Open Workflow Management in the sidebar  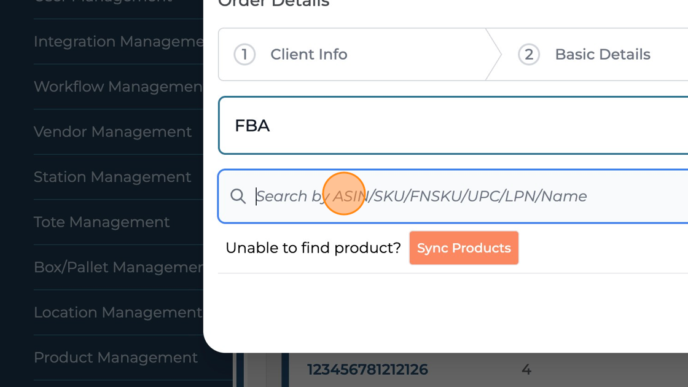click(x=118, y=87)
